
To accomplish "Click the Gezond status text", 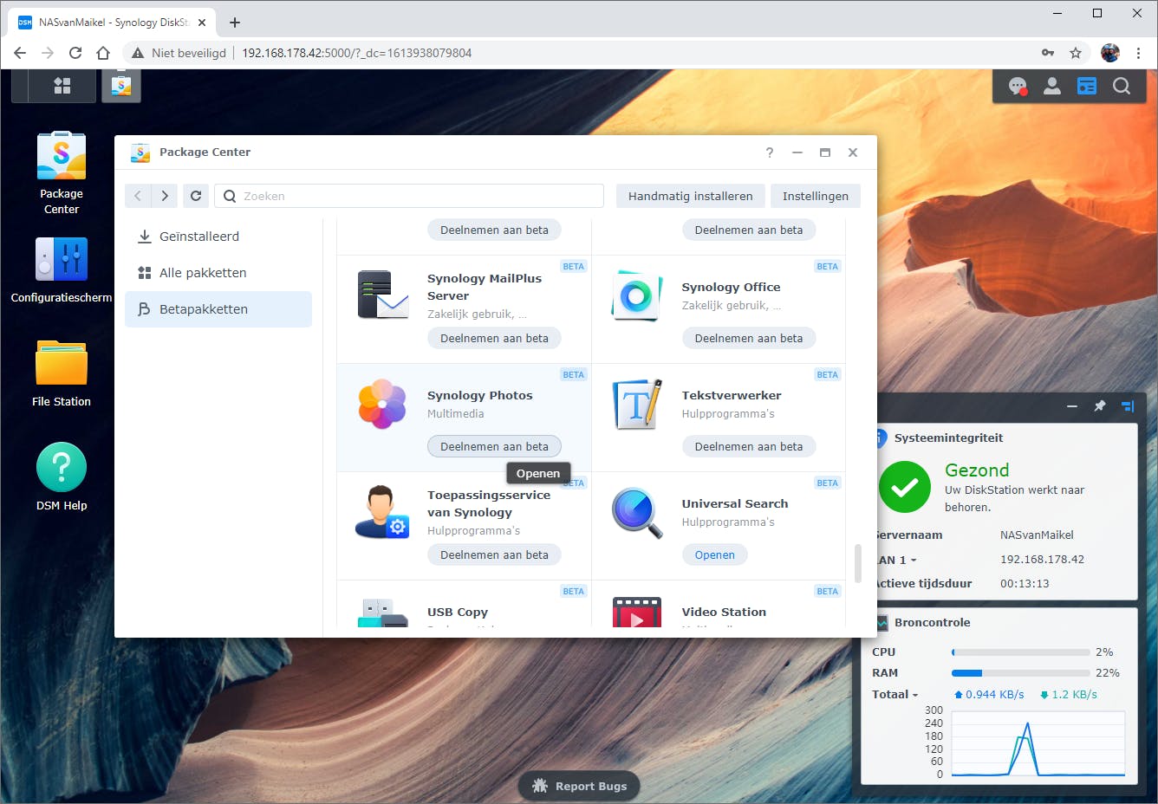I will [977, 470].
